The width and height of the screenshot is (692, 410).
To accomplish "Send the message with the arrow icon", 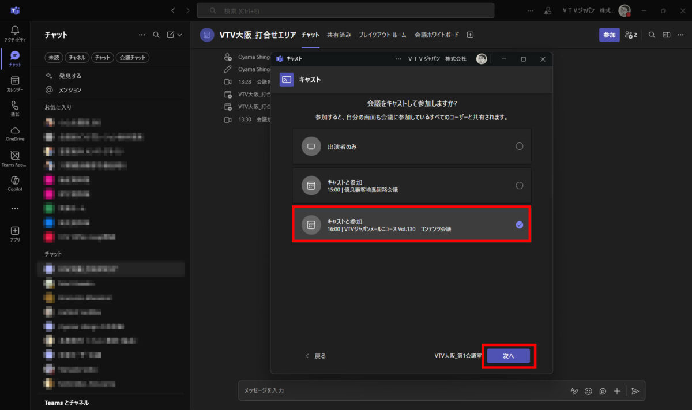I will 635,391.
